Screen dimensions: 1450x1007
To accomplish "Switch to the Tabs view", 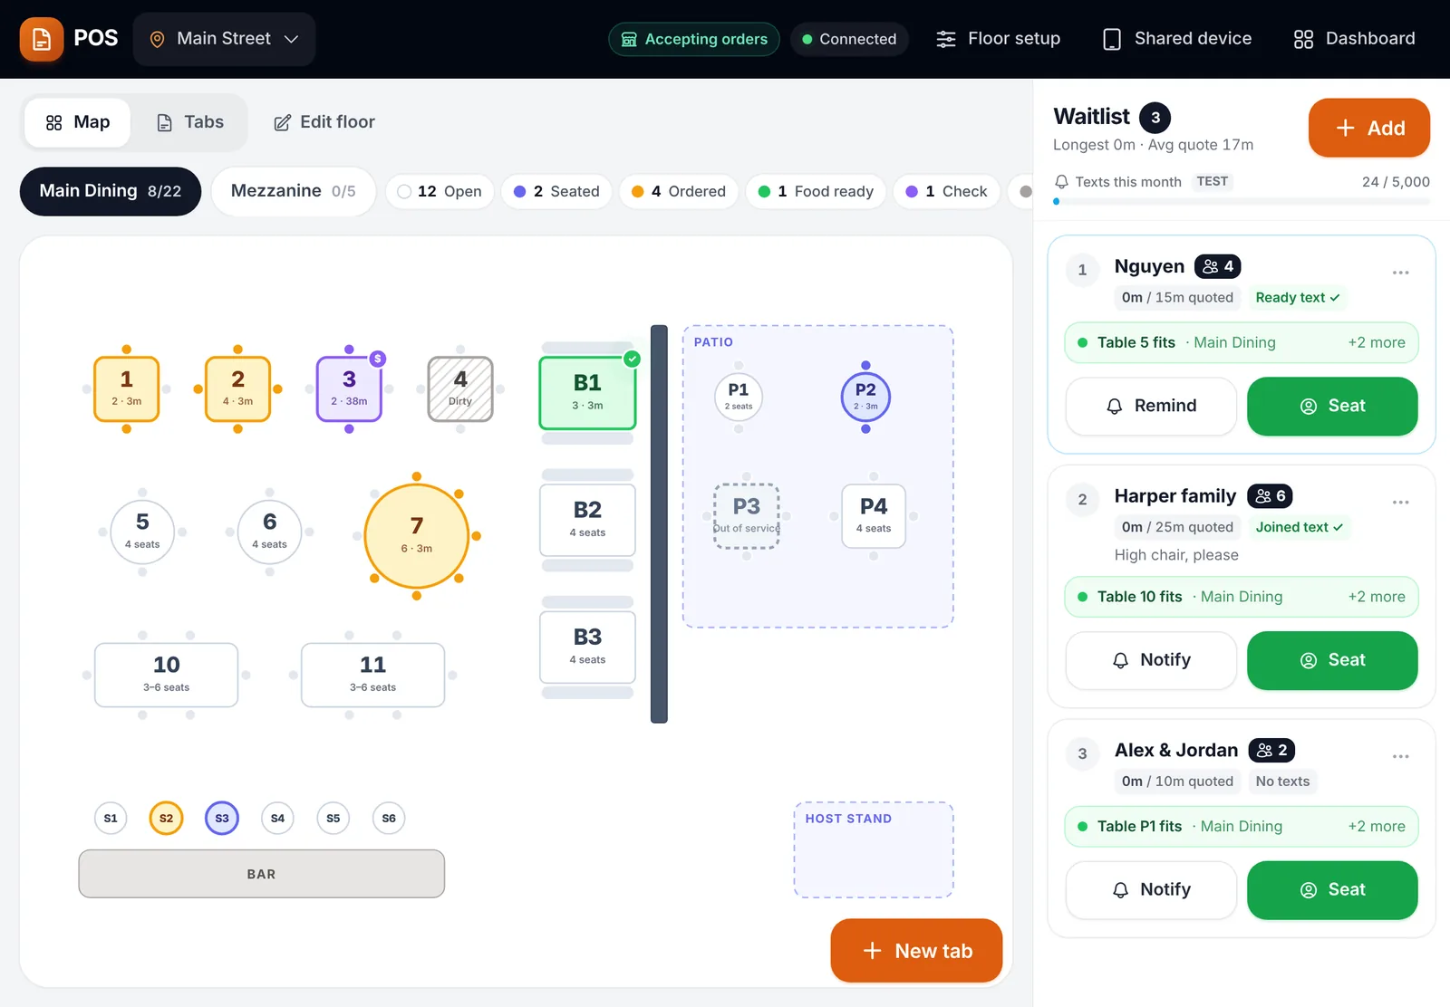I will (190, 122).
